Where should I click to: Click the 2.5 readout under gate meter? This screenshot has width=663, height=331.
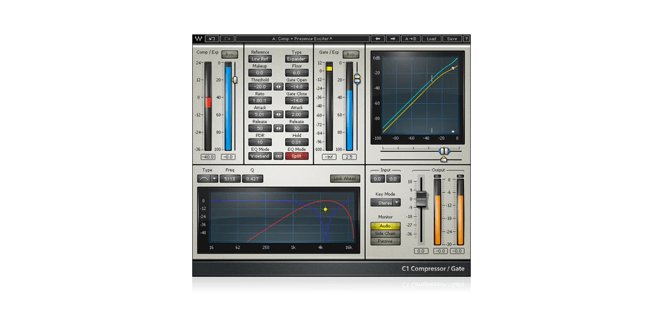pos(349,157)
